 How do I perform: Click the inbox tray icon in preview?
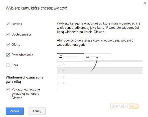click(61, 57)
